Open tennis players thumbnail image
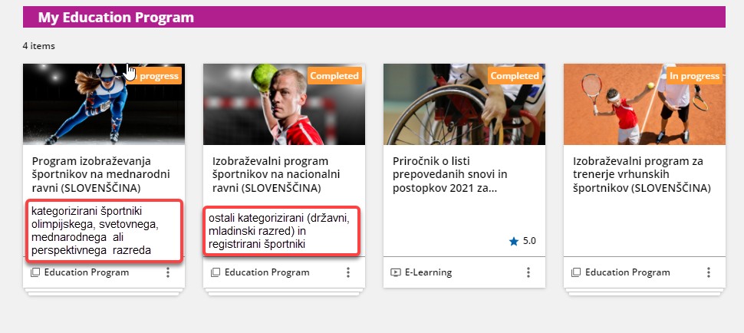 (645, 104)
